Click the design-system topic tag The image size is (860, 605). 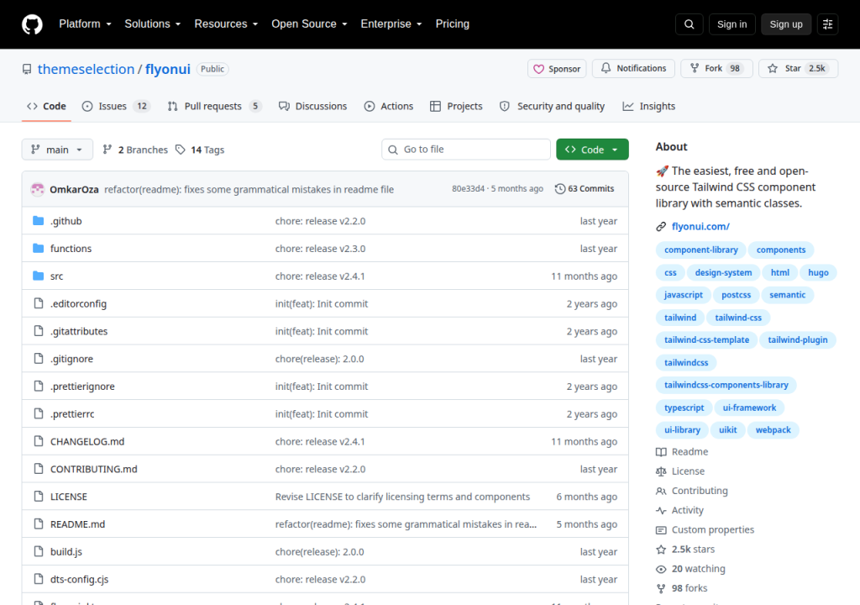723,272
